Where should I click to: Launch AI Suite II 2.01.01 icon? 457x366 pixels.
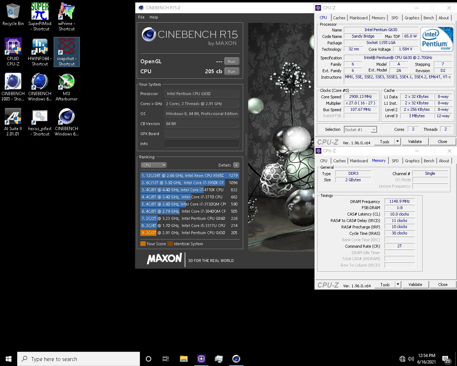(x=13, y=122)
